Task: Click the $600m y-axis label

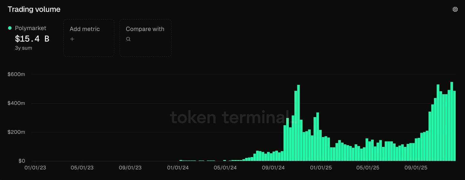Action: click(x=16, y=74)
